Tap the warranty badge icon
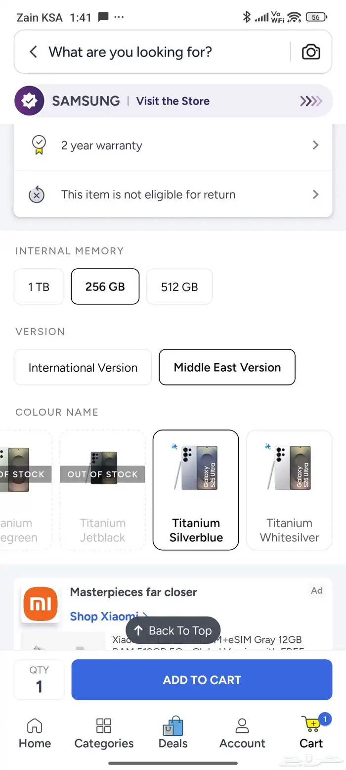346x770 pixels. [39, 145]
